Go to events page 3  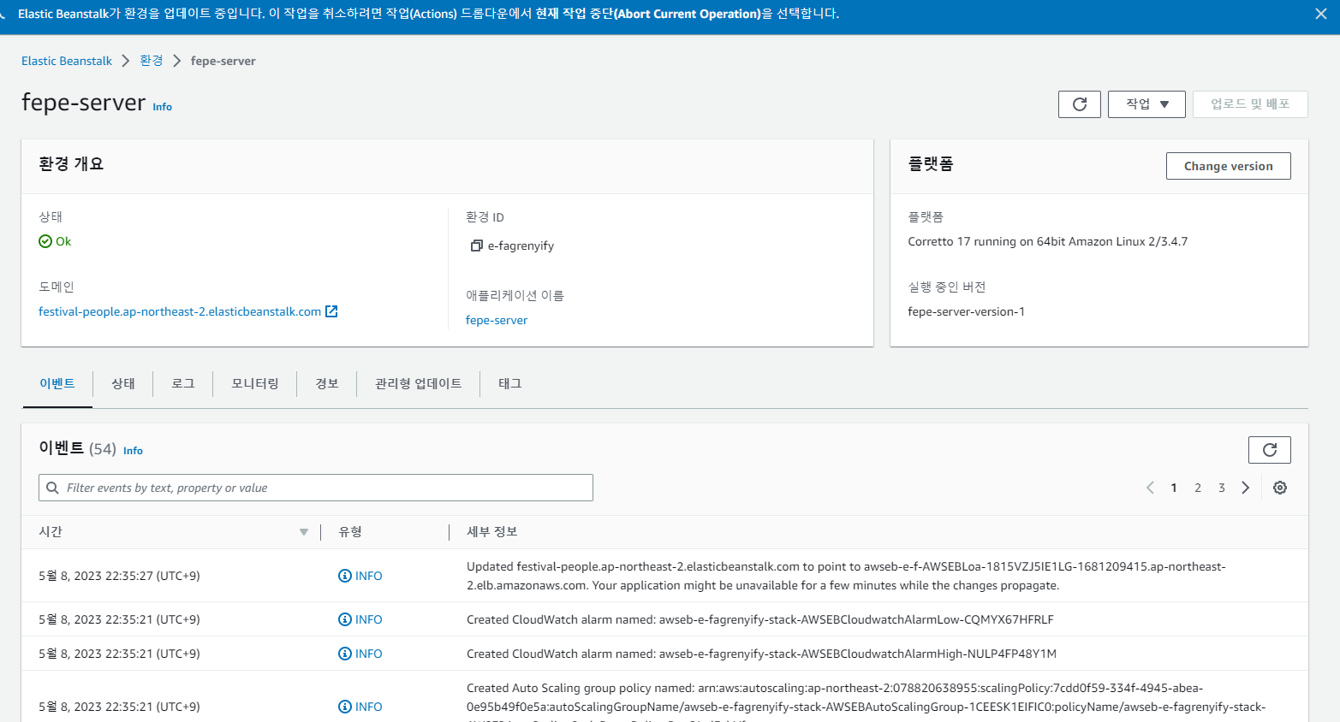1222,488
